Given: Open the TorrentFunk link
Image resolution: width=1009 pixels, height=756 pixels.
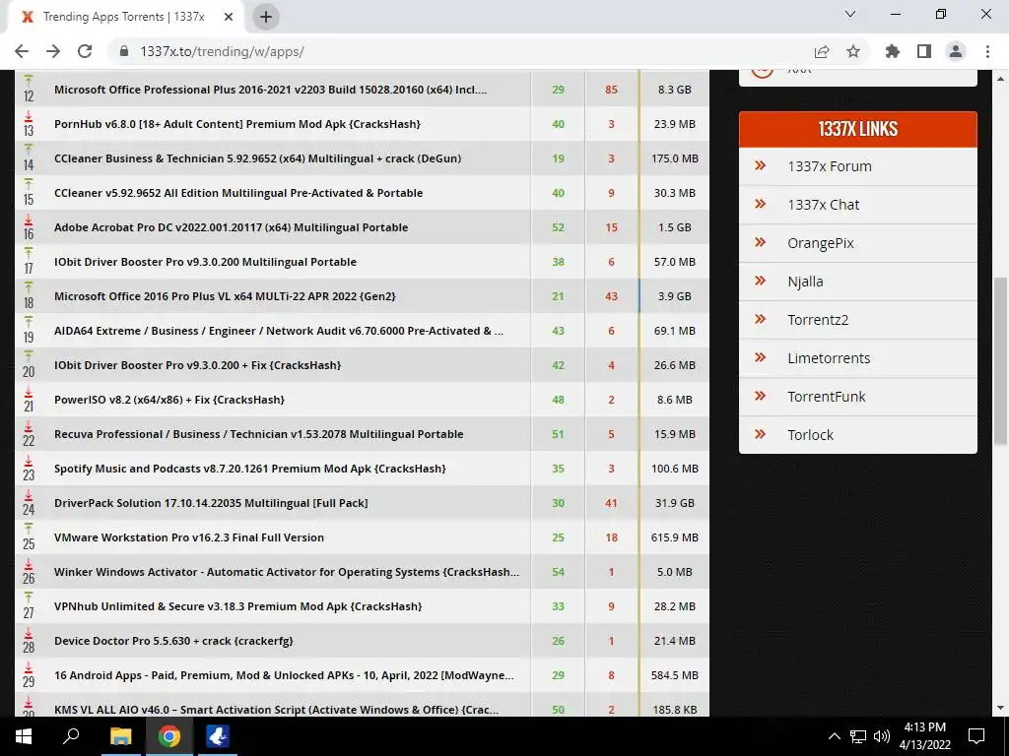Looking at the screenshot, I should tap(827, 397).
